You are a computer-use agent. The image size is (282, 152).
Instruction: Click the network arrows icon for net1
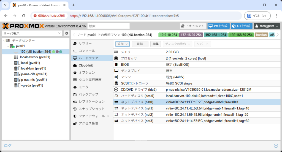pyautogui.click(x=116, y=108)
